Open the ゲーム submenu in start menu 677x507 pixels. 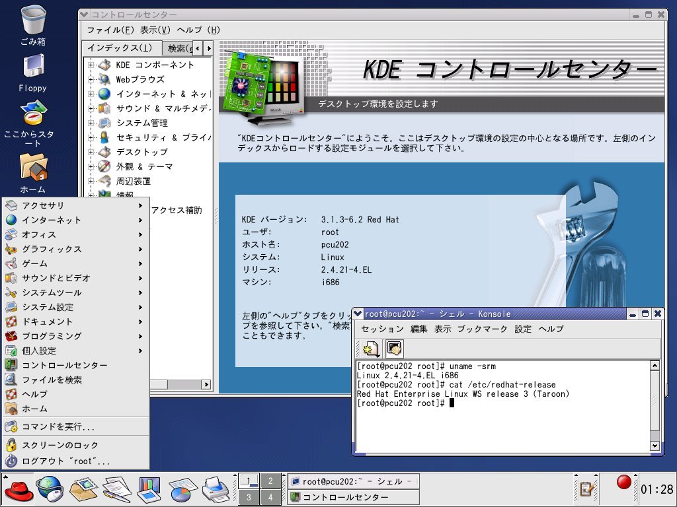click(75, 263)
